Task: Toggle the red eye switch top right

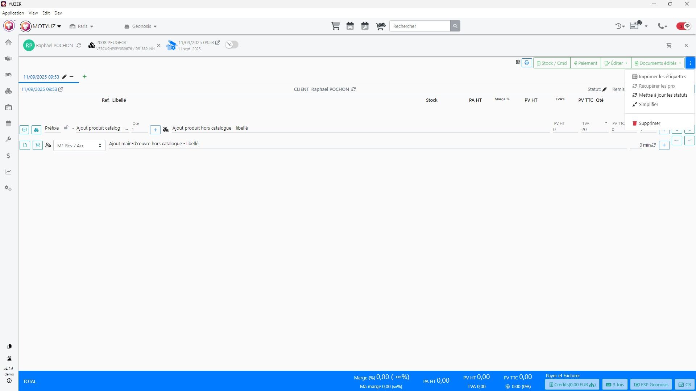Action: click(684, 26)
